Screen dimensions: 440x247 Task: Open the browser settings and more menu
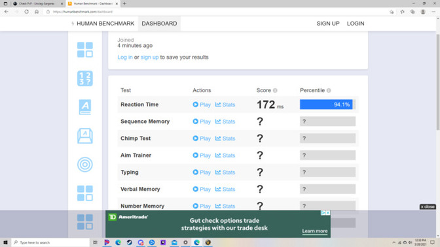433,12
